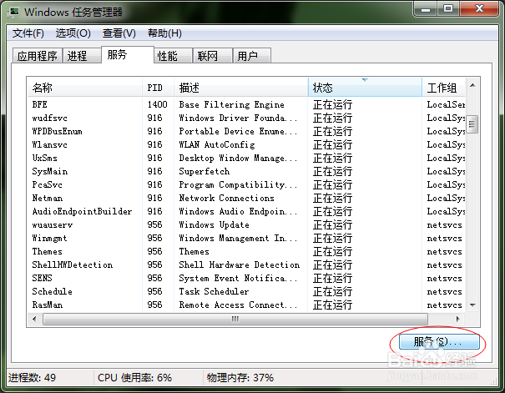Screen dimensions: 505x393
Task: Click the Network Connections description
Action: coord(226,199)
